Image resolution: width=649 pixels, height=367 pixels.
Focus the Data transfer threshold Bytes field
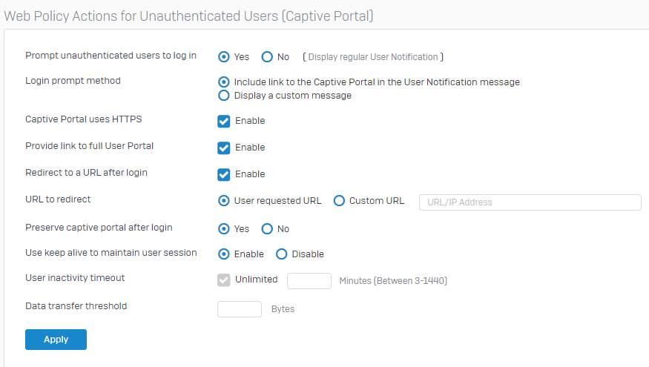coord(239,308)
